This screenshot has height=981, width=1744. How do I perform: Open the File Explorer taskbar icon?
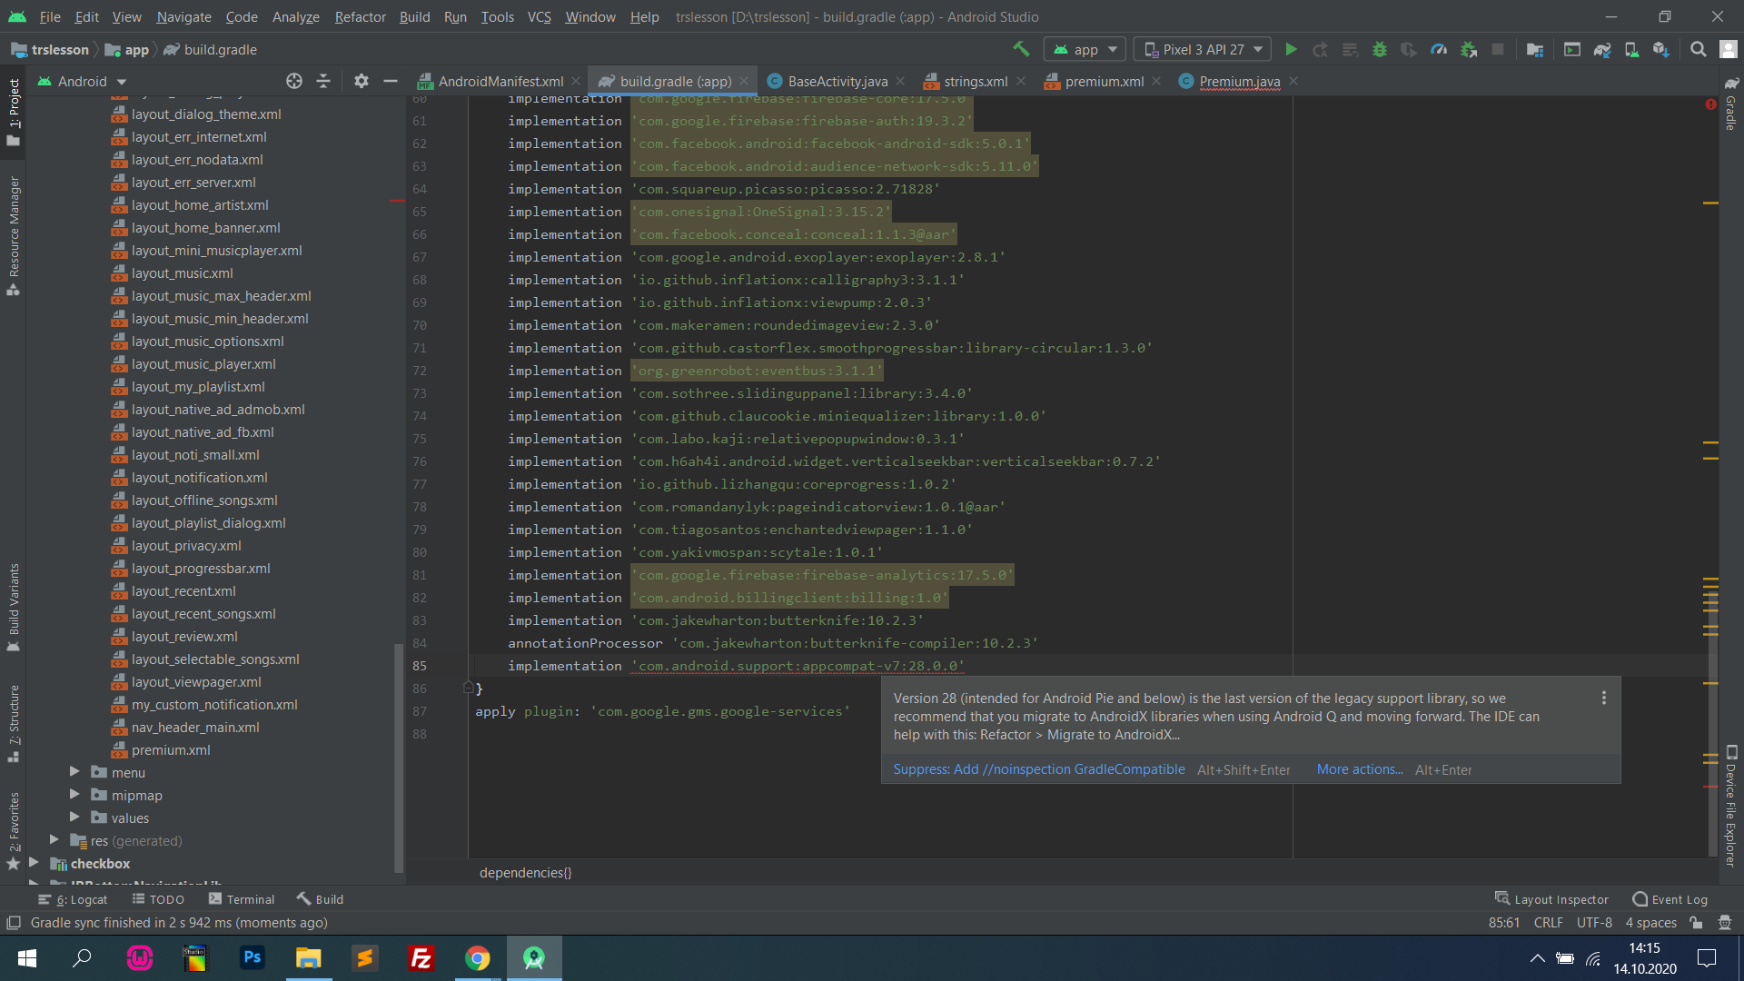(308, 957)
